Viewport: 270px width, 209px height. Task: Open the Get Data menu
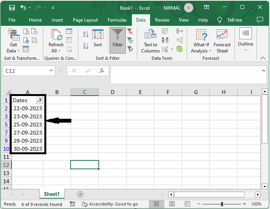pos(13,40)
